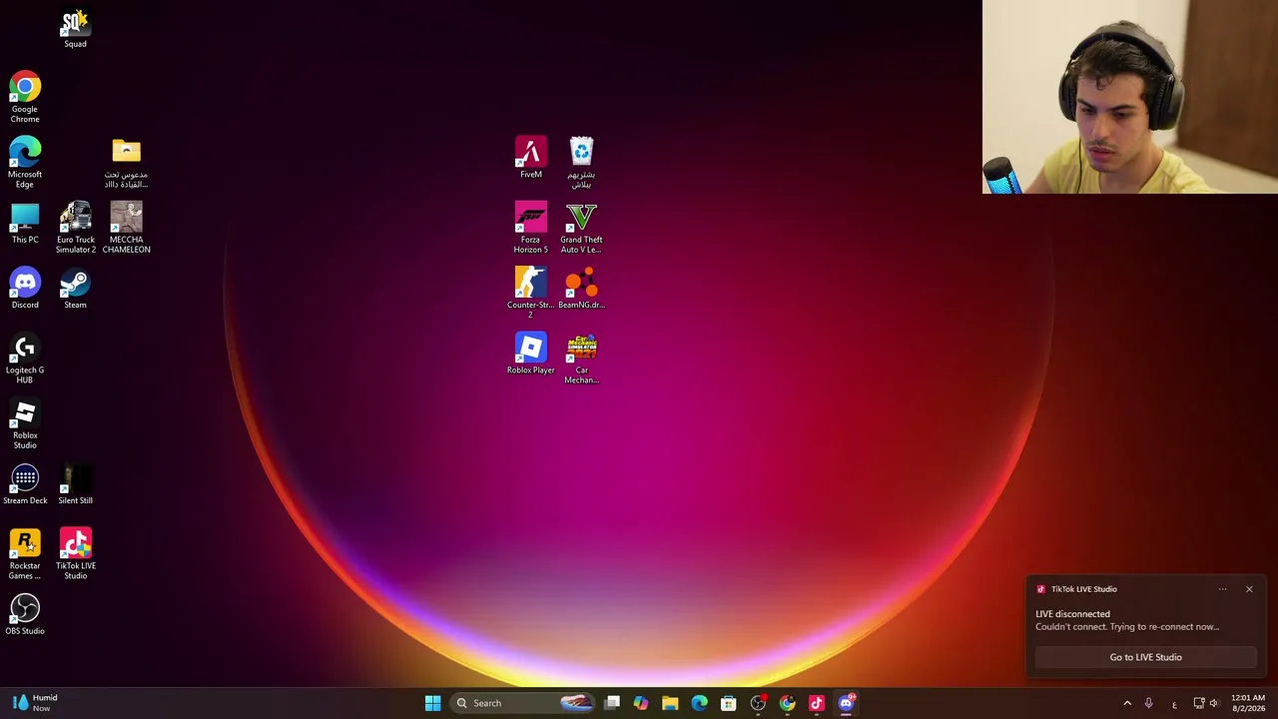Click the microphone tray icon
The height and width of the screenshot is (719, 1278).
click(1148, 703)
